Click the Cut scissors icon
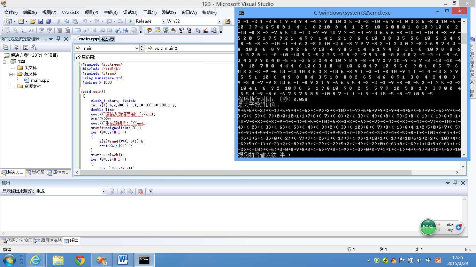The width and height of the screenshot is (476, 267). pyautogui.click(x=59, y=21)
